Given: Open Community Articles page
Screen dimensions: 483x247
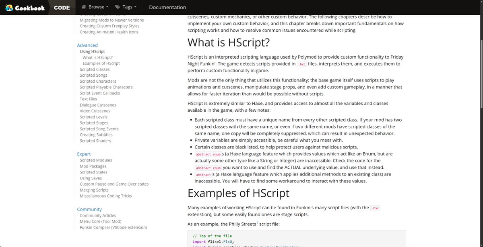Looking at the screenshot, I should (x=98, y=216).
